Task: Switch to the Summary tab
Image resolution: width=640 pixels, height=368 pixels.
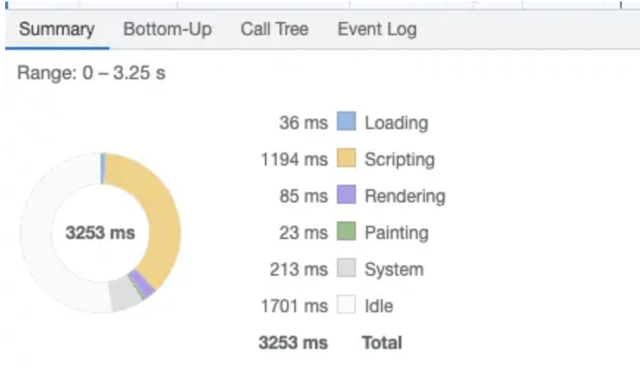Action: (x=57, y=30)
